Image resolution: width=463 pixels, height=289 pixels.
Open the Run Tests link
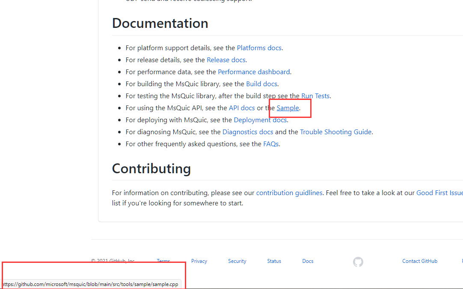tap(315, 96)
